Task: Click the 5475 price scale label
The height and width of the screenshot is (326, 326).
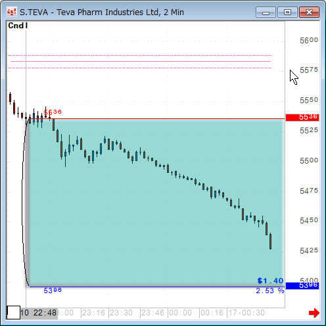Action: [x=309, y=191]
